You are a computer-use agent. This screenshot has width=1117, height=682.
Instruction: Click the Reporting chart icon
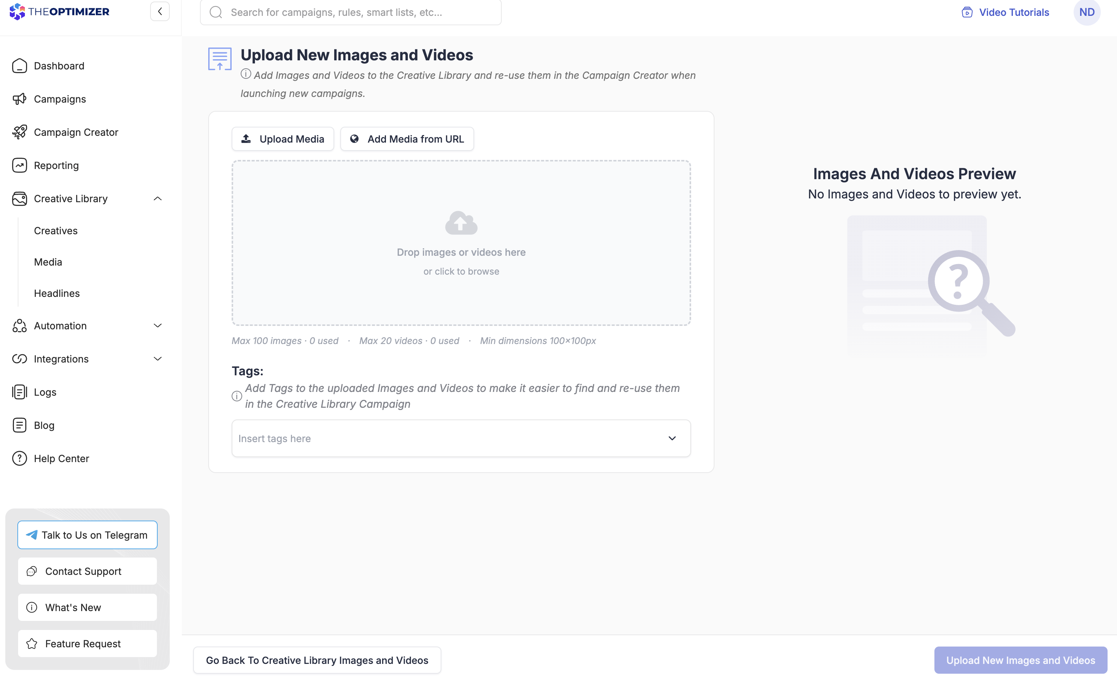(x=20, y=165)
